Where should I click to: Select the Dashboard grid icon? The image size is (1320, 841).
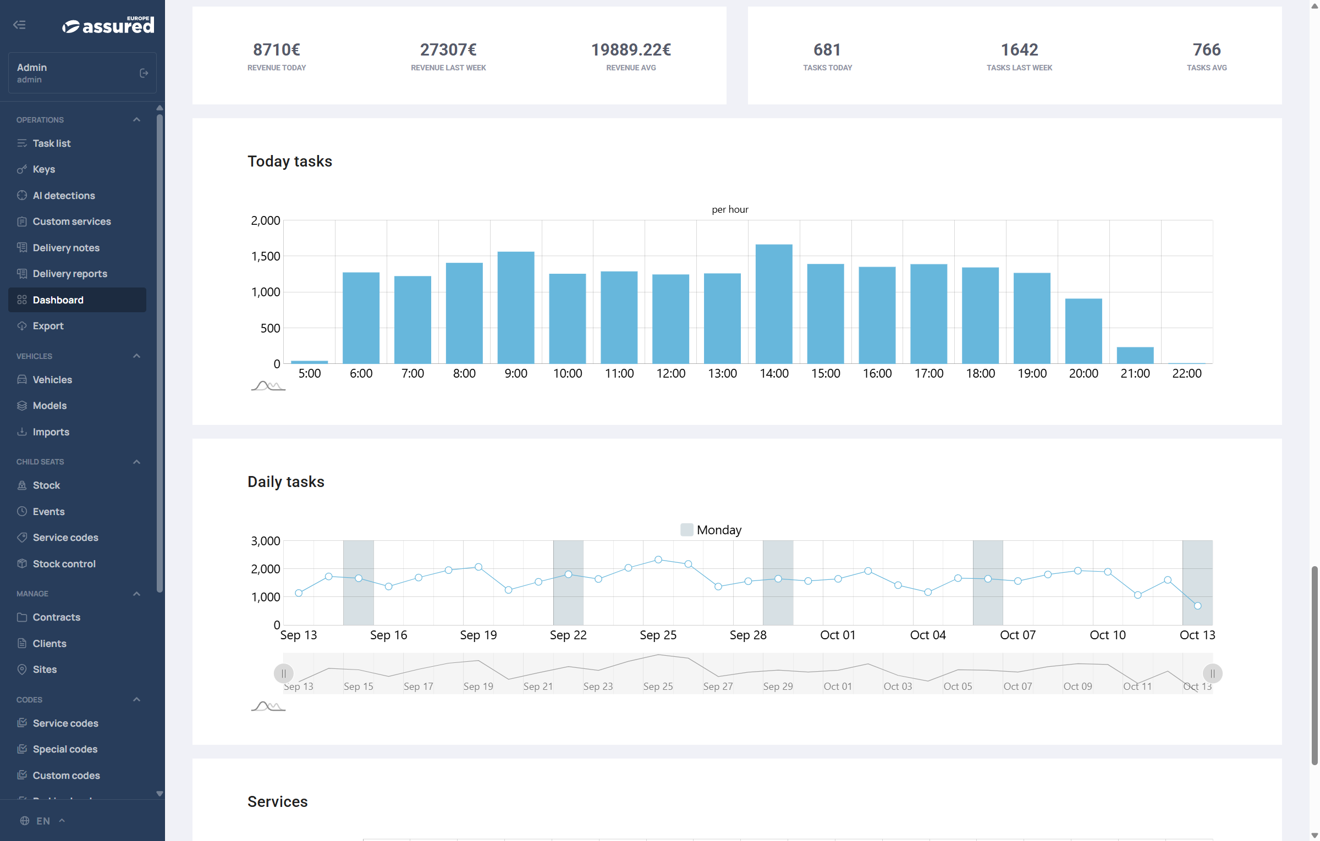[22, 300]
